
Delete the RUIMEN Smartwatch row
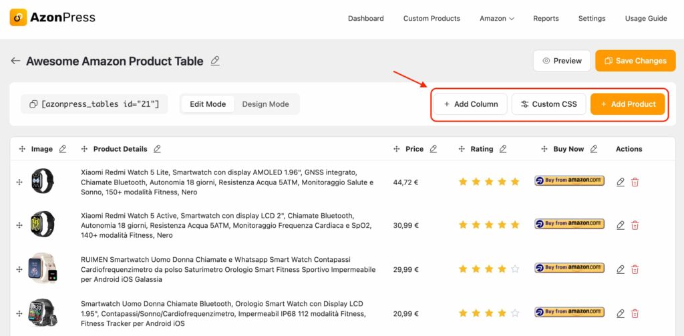point(635,269)
